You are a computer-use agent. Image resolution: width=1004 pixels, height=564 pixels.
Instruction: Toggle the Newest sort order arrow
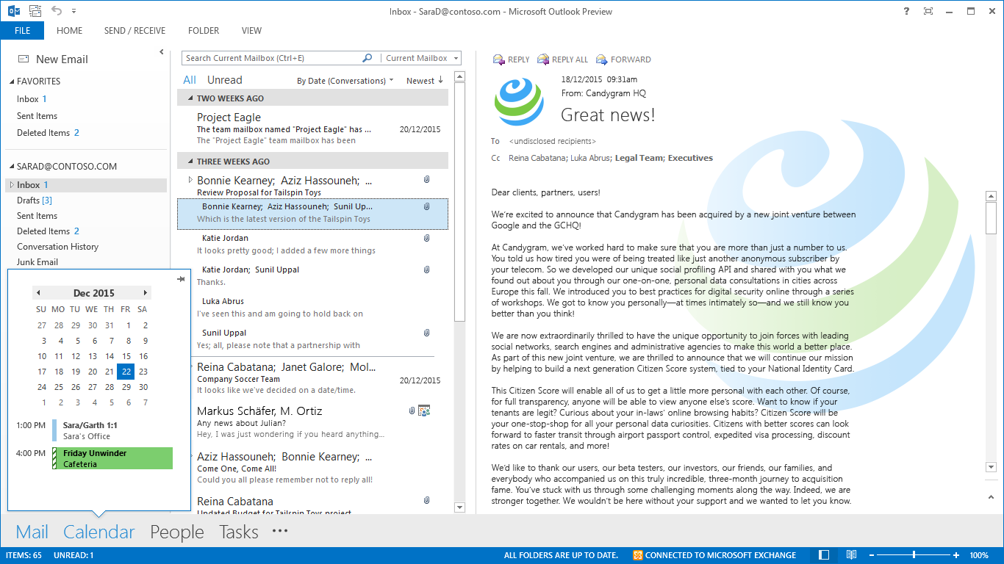tap(440, 80)
